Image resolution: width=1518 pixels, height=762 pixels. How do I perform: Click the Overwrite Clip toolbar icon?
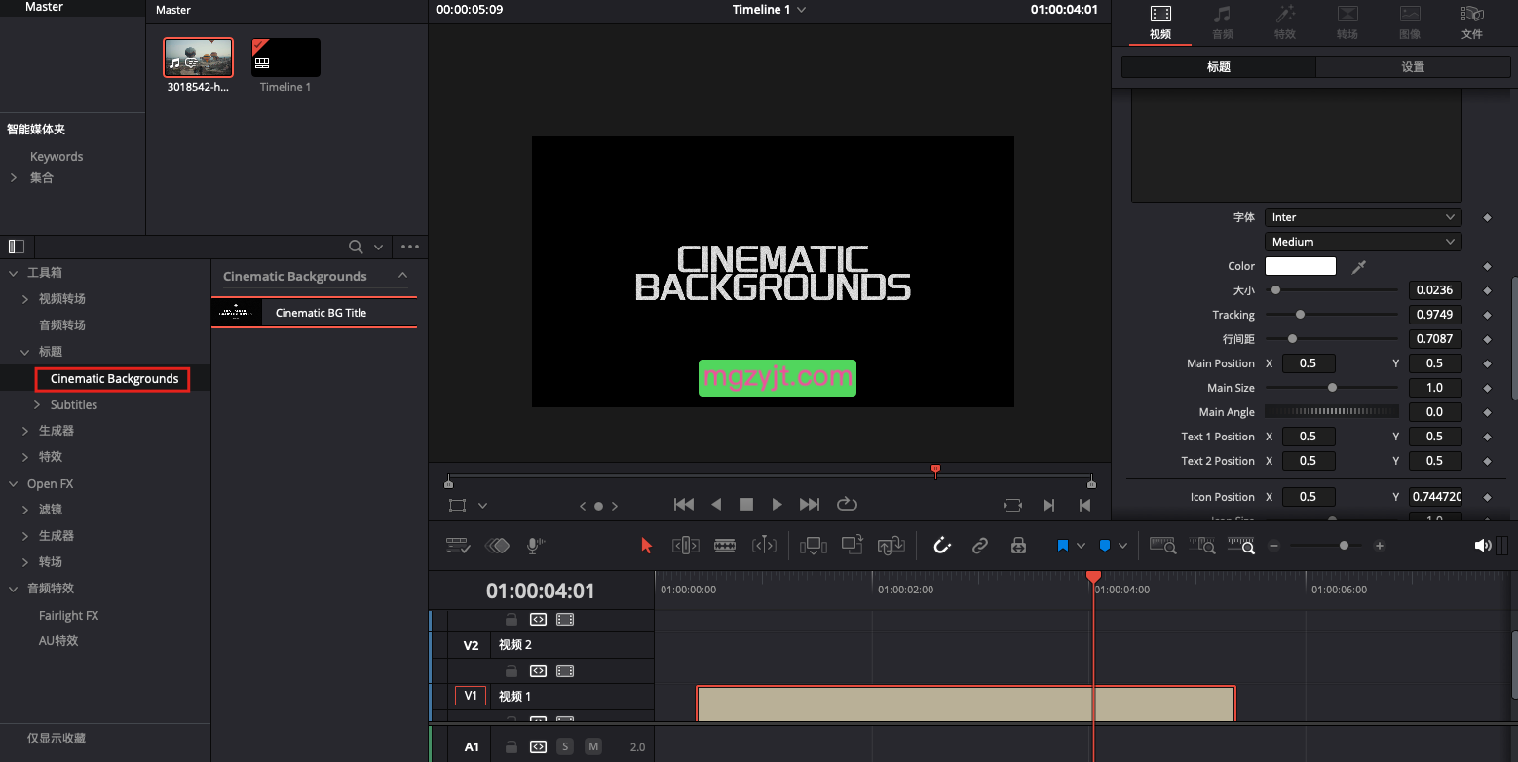(853, 546)
